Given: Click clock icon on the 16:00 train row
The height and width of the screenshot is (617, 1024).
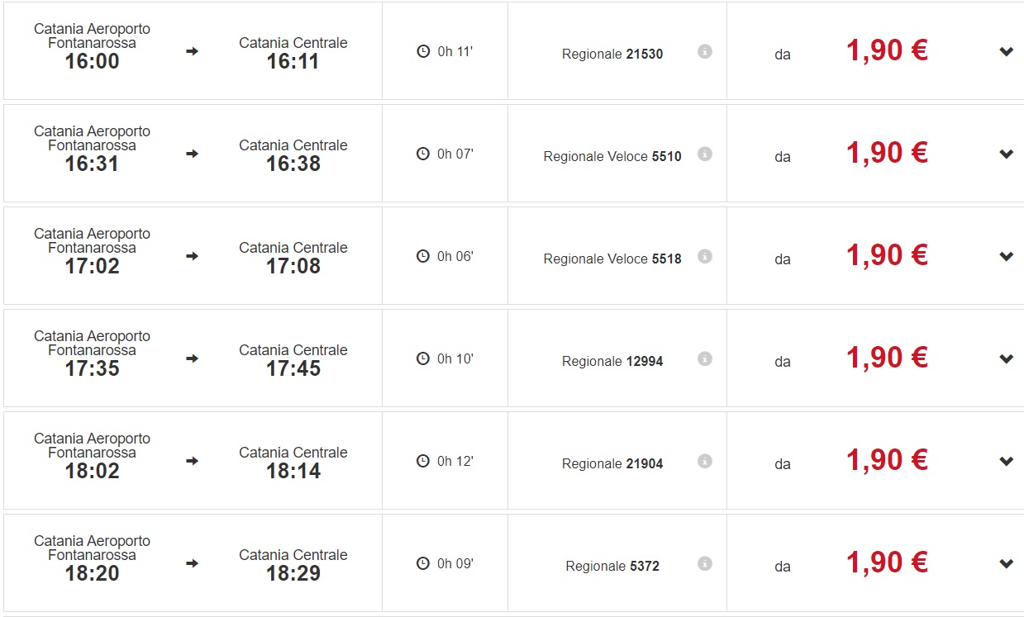Looking at the screenshot, I should click(x=423, y=51).
